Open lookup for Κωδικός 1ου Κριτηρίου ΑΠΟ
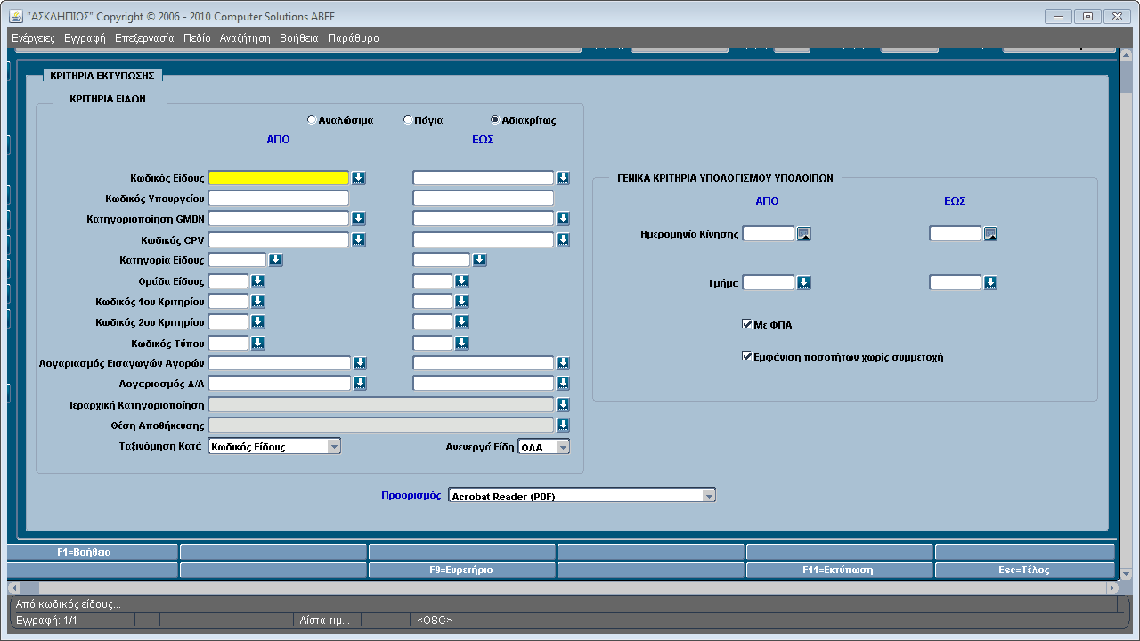1140x641 pixels. point(257,302)
